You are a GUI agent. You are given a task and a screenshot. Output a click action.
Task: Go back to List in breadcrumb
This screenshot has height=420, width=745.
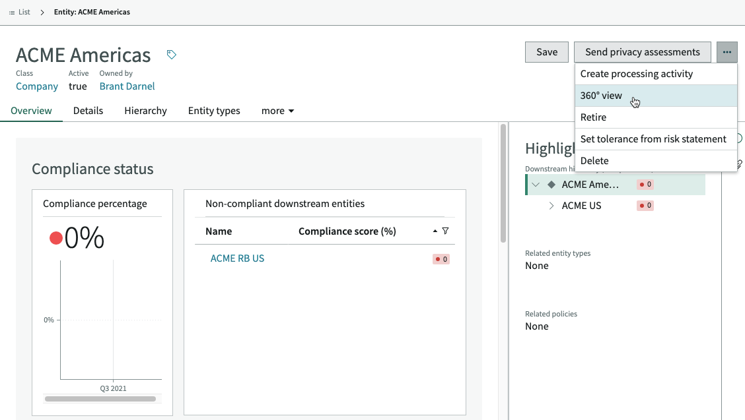point(24,13)
